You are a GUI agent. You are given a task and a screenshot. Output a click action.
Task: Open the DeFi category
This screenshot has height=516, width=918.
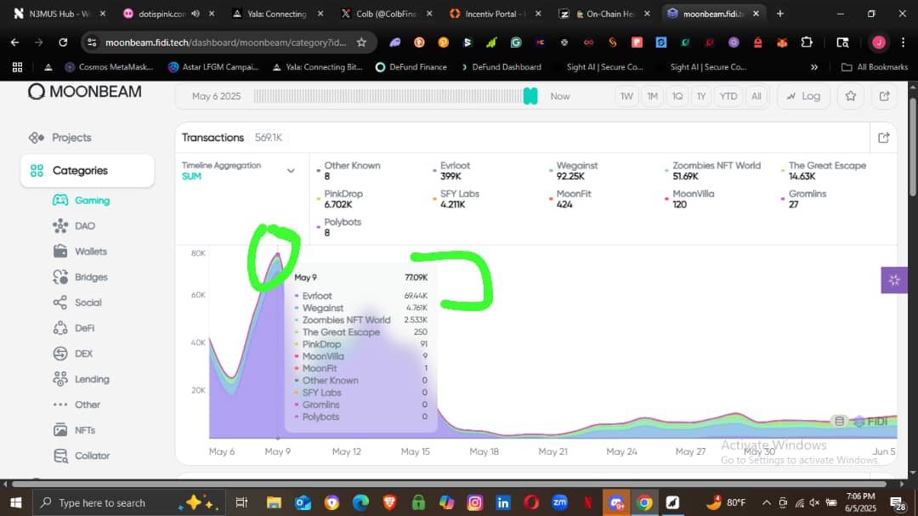tap(74, 328)
